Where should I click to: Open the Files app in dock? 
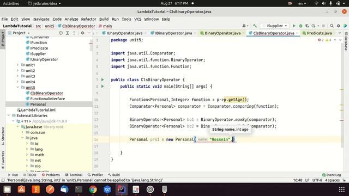tap(7, 189)
